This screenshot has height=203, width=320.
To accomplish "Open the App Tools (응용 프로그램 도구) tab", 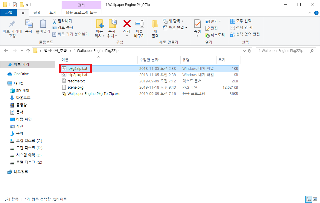I will coord(81,13).
